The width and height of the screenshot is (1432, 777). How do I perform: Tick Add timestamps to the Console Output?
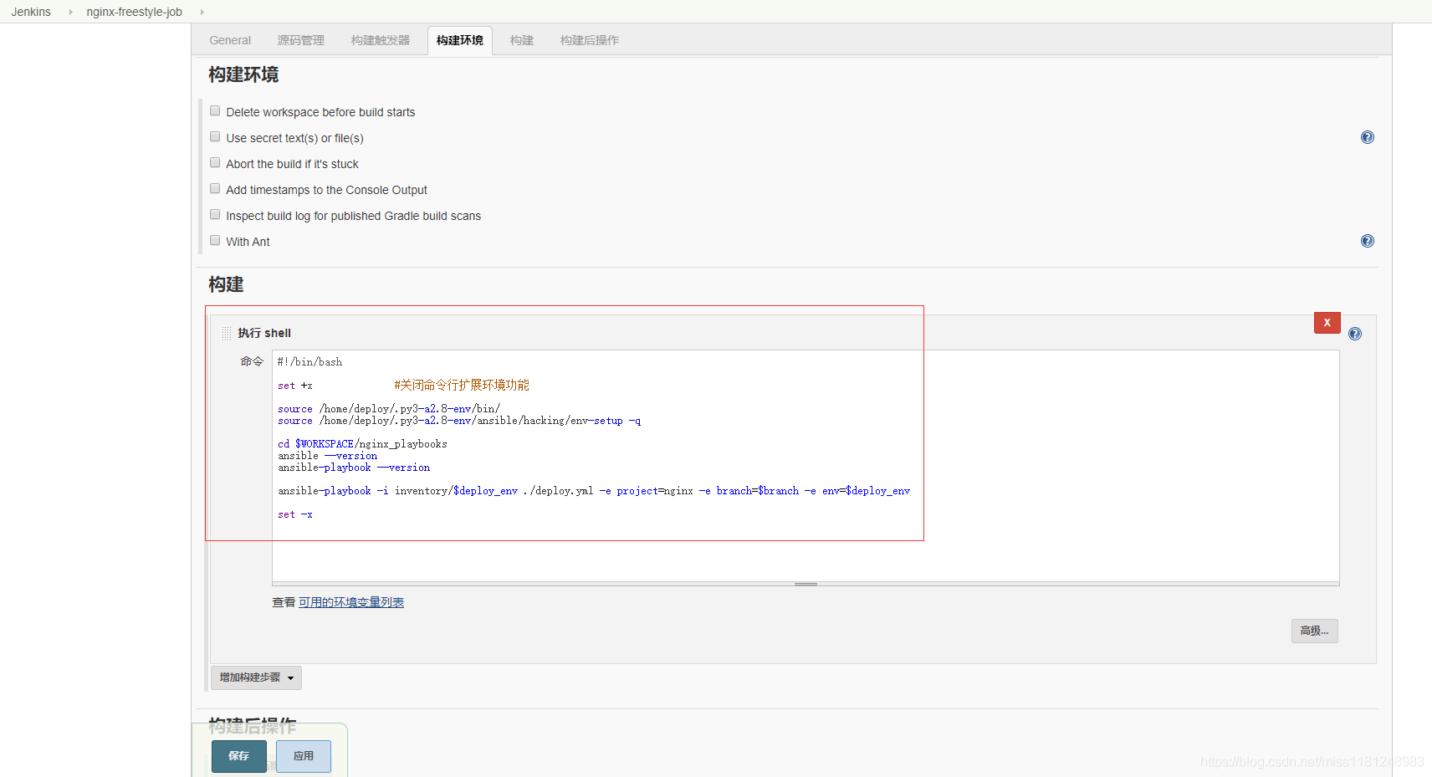(x=215, y=188)
